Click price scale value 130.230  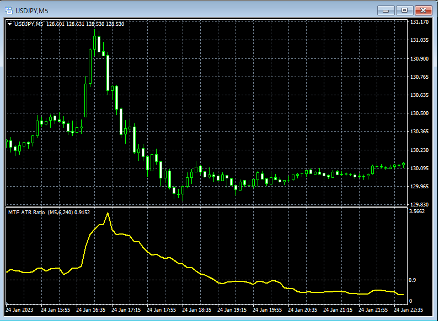point(419,150)
